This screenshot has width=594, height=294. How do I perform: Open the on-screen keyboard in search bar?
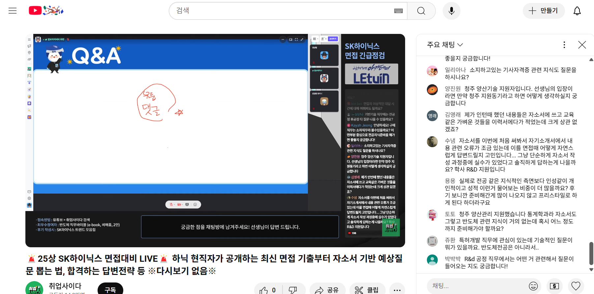[x=398, y=11]
